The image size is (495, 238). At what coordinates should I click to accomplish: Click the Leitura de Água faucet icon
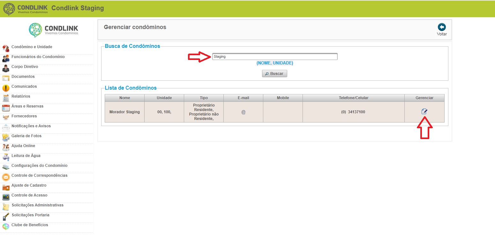[6, 157]
